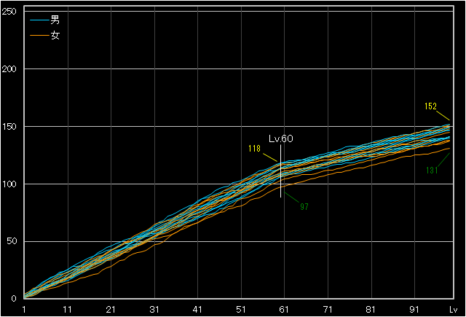466x317 pixels.
Task: Click the orange legend line for 女
Action: pyautogui.click(x=39, y=36)
